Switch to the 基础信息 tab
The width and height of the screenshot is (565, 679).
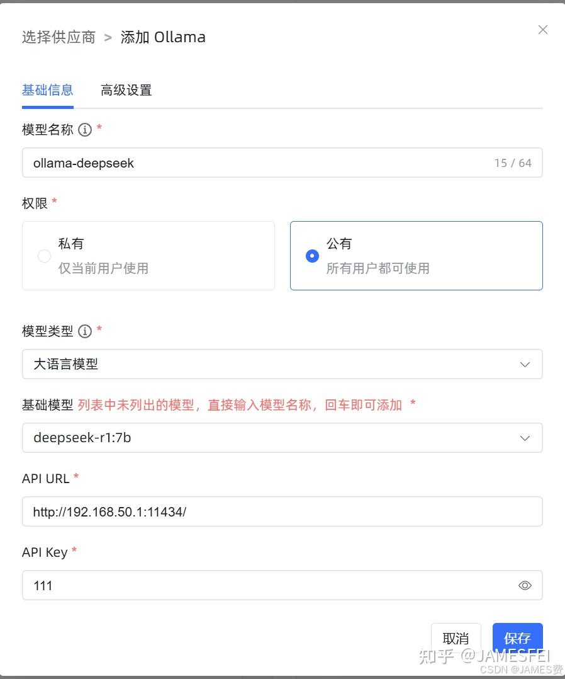pyautogui.click(x=48, y=90)
